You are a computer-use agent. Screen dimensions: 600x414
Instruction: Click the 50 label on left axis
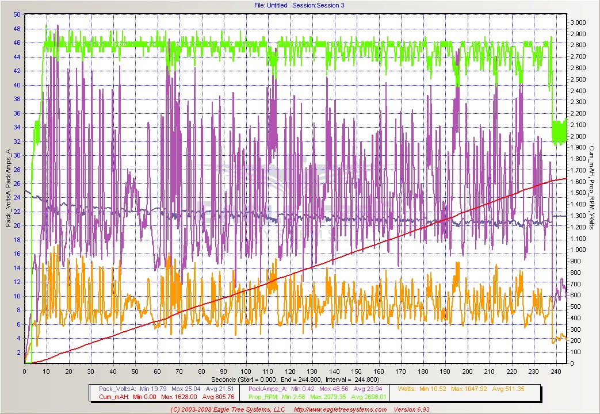coord(16,14)
